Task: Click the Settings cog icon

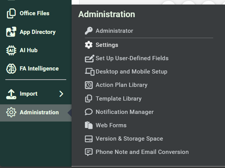Action: [x=88, y=45]
